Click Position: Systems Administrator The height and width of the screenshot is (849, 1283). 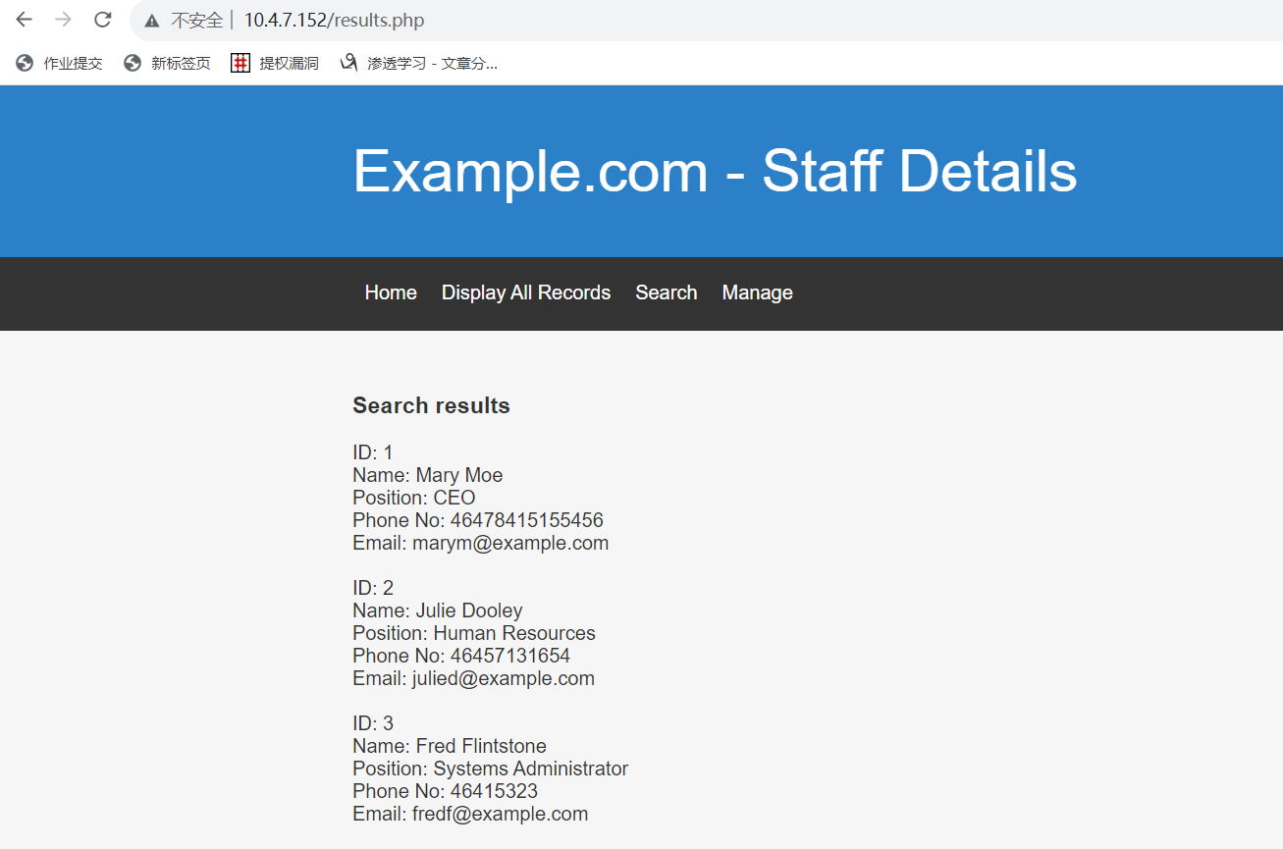click(x=491, y=769)
